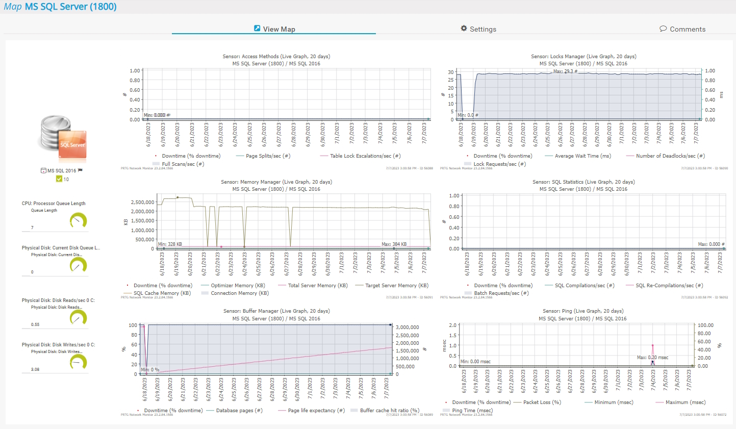The image size is (736, 429).
Task: Click Sensor: Locks Manager graph title
Action: pos(583,57)
